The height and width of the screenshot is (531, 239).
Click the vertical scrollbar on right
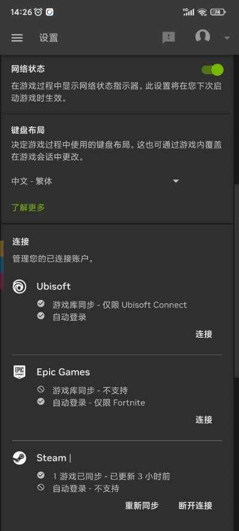[x=236, y=281]
